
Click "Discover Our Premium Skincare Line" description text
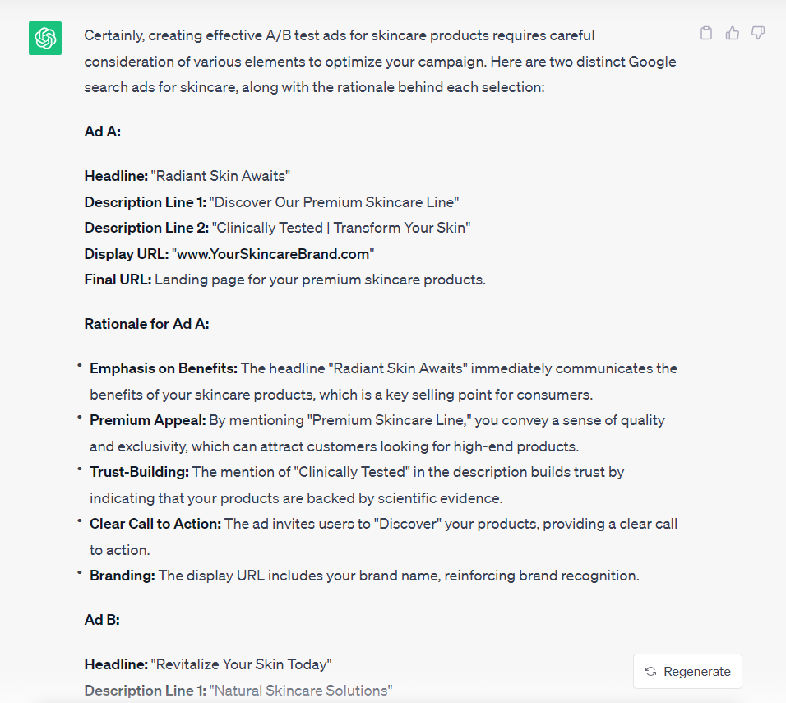334,202
